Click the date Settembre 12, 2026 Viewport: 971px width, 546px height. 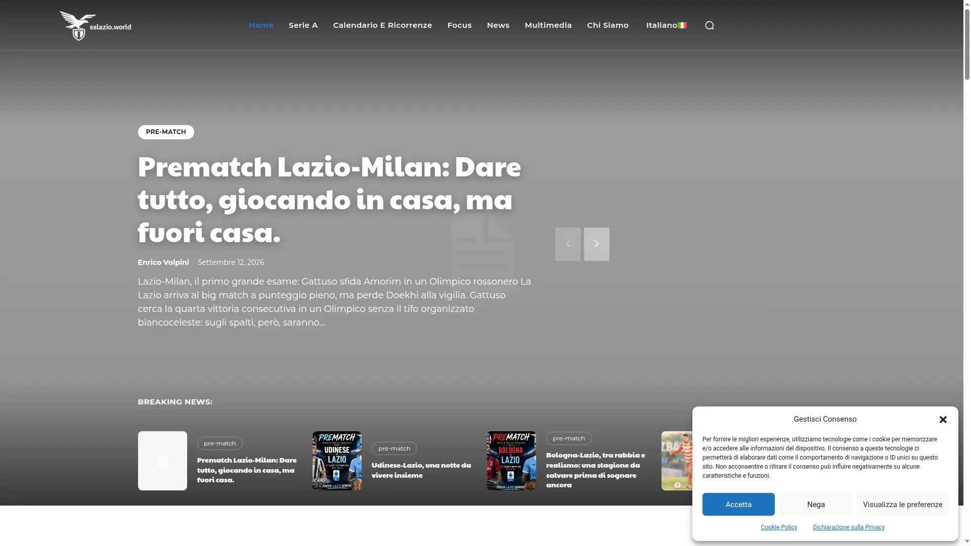click(231, 262)
